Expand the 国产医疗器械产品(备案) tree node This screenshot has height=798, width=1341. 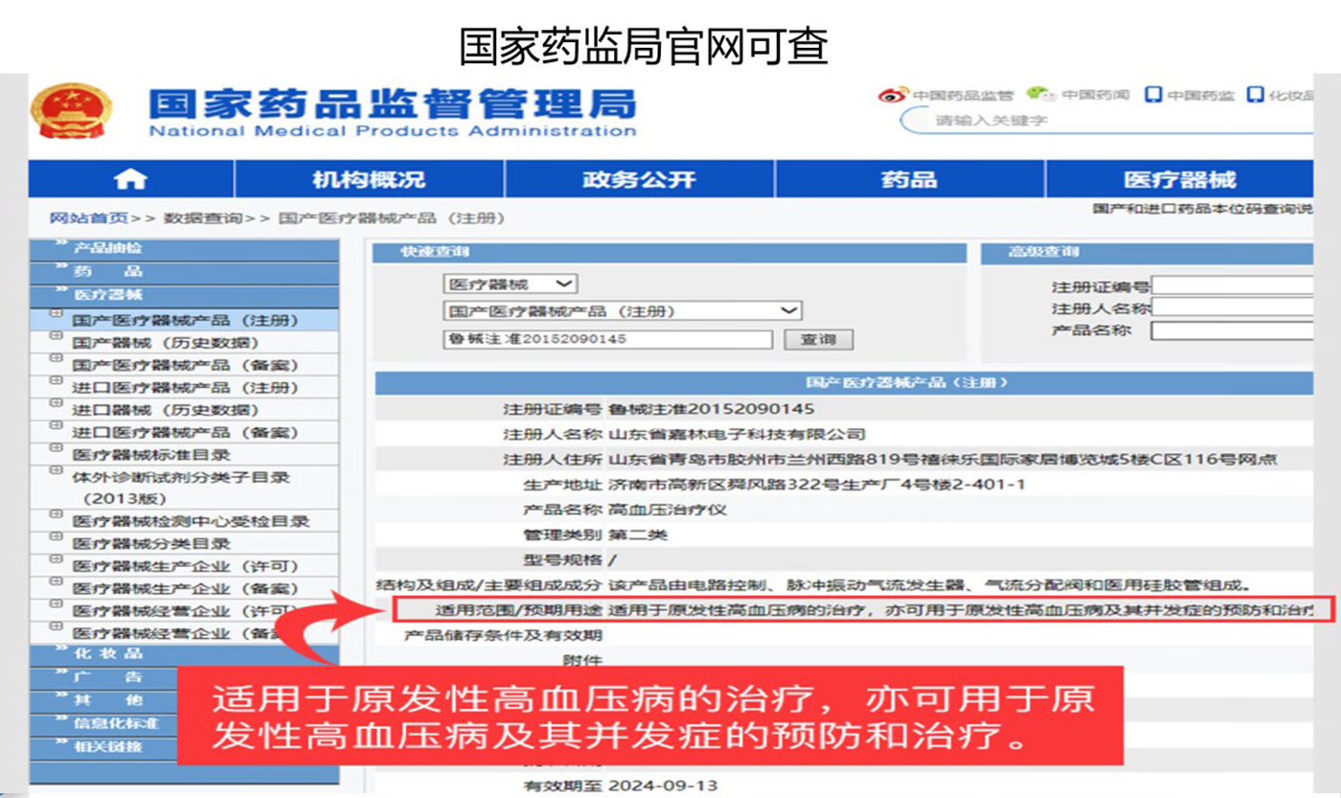[55, 360]
